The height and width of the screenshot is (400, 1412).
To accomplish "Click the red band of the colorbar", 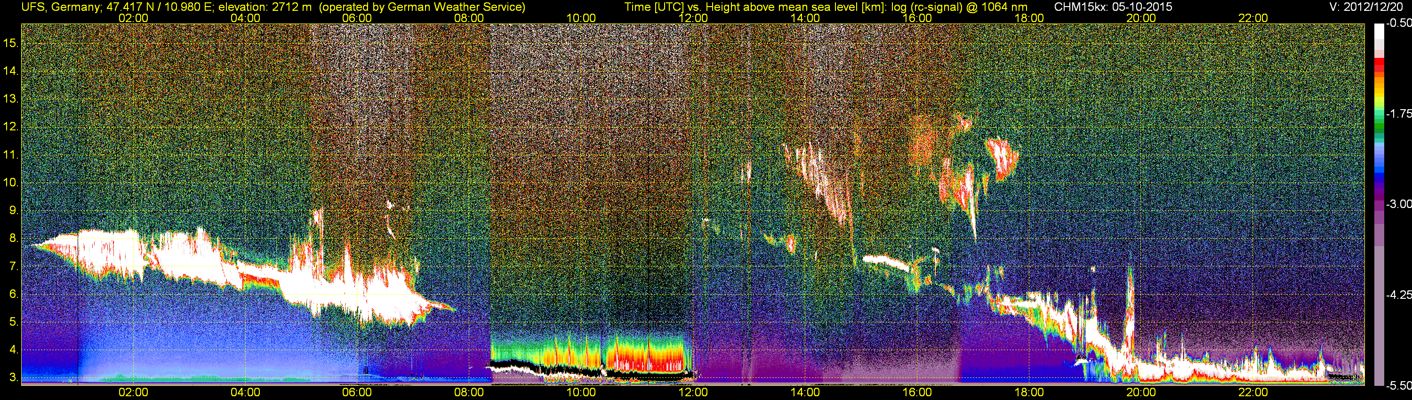I will click(x=1379, y=64).
